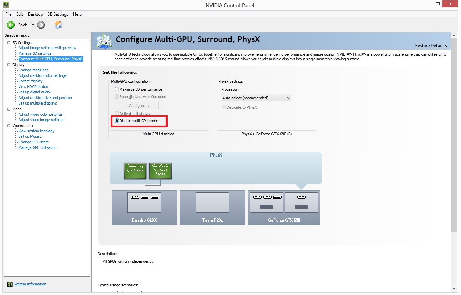Open Adjust video image settings
Viewport: 461px width, 295px height.
point(42,120)
